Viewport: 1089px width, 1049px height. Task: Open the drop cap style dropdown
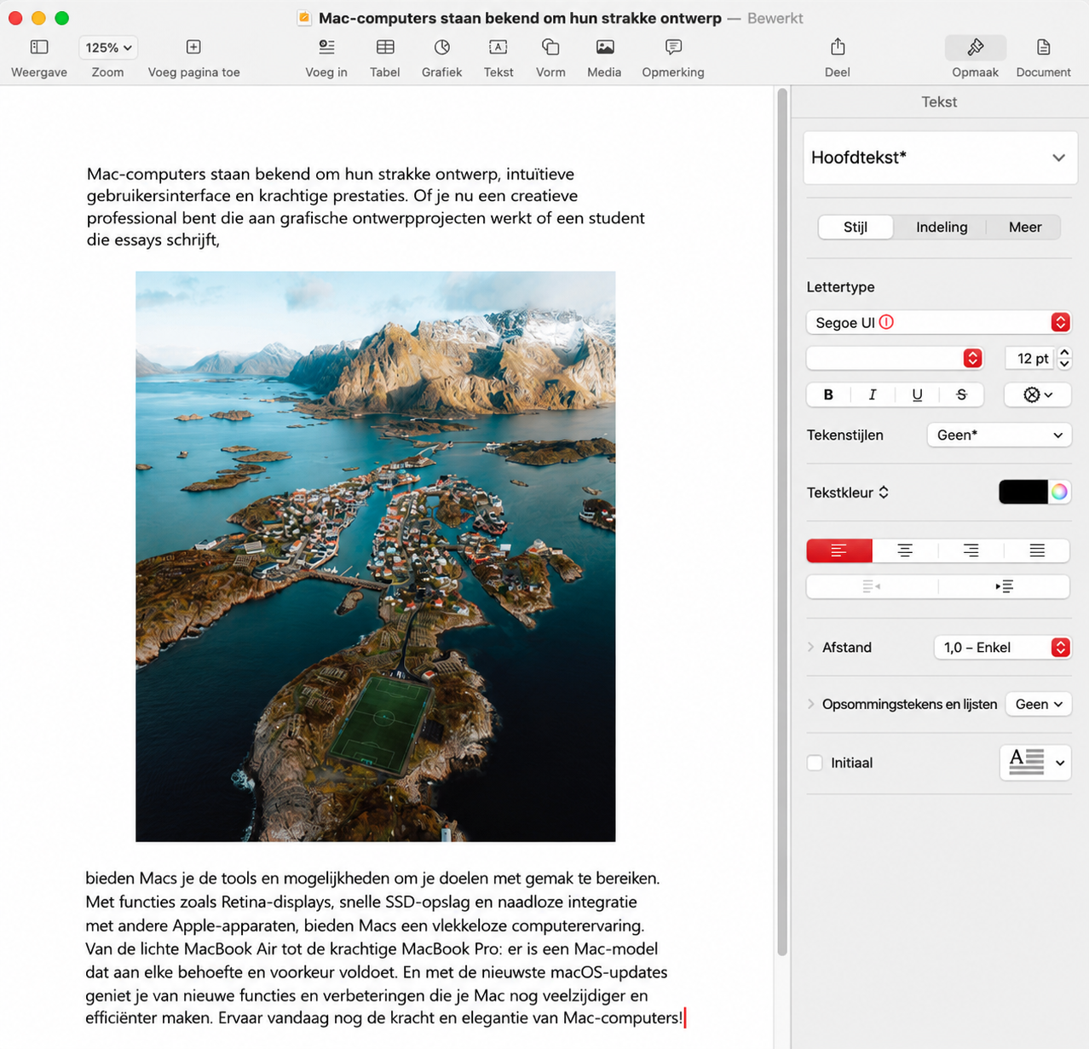point(1035,763)
